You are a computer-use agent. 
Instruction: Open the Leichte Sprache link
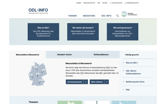(x=117, y=3)
